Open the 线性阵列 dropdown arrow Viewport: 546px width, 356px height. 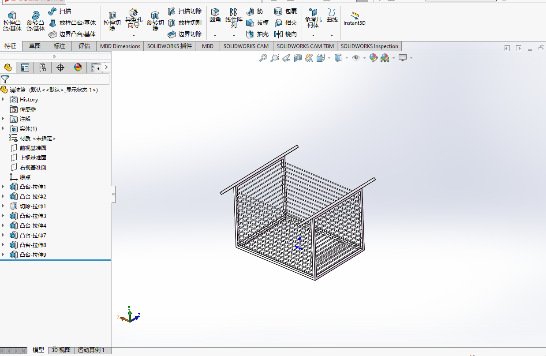[x=234, y=35]
